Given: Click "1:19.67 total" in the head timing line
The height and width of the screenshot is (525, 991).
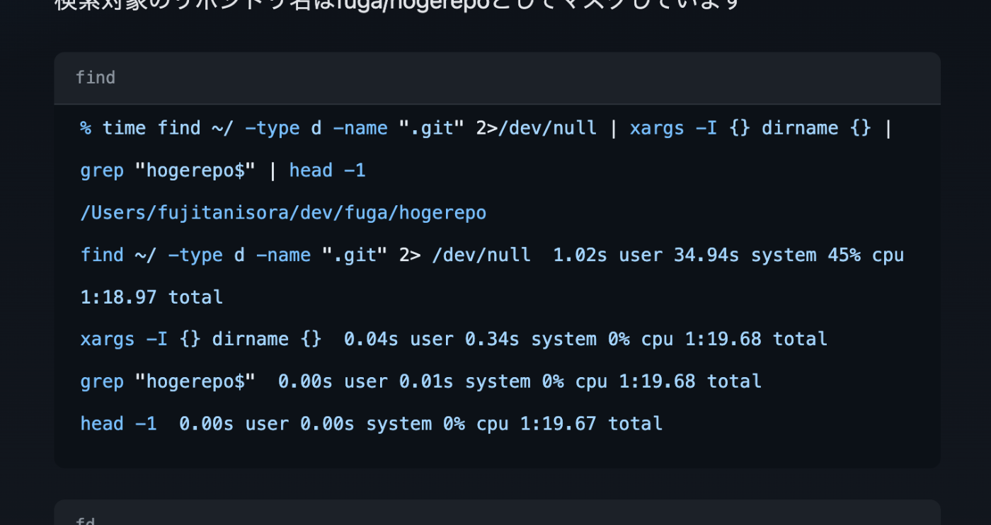Looking at the screenshot, I should (591, 424).
